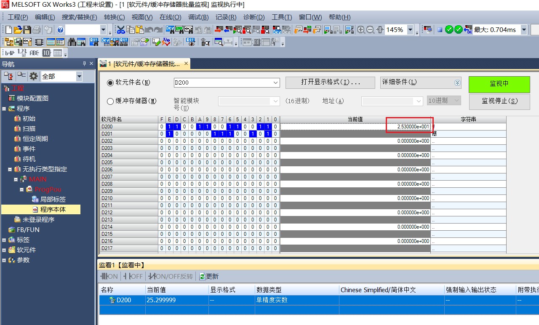Select the 软元件名 radio button
This screenshot has height=325, width=539.
(110, 83)
